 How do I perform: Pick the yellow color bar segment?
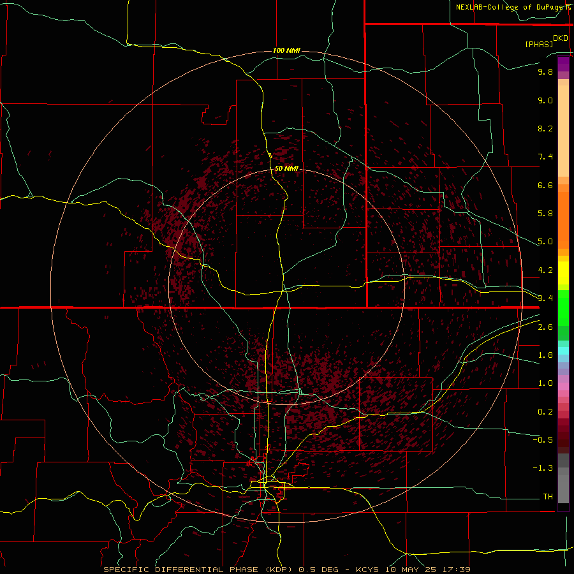tap(563, 273)
